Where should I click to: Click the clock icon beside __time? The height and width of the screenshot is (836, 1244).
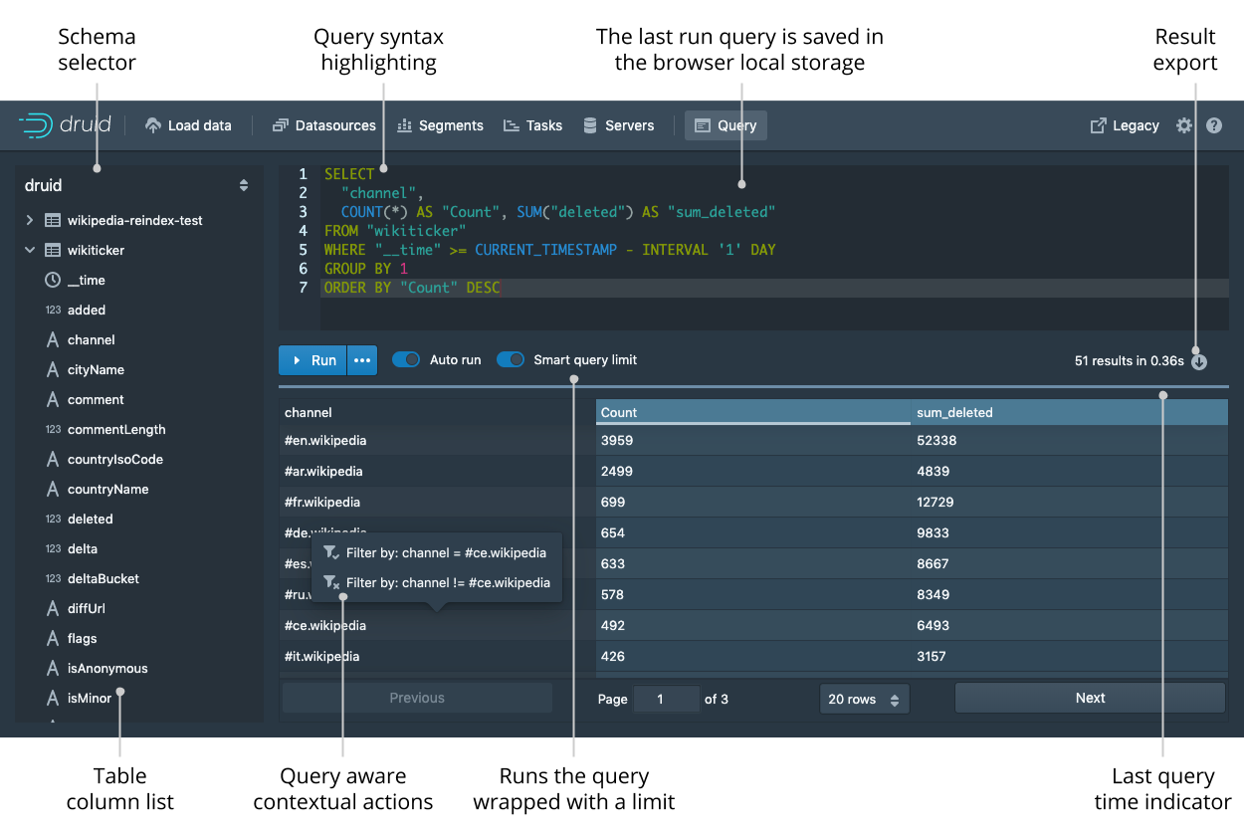(x=53, y=280)
